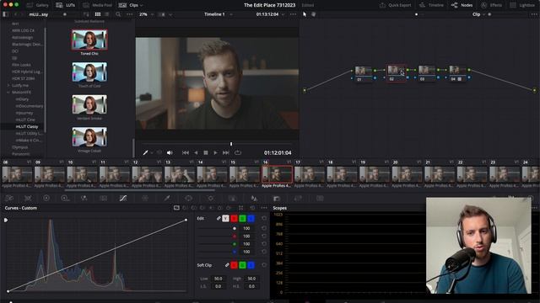
Task: Expand the Luttfy.me LUT folder
Action: [x=8, y=85]
